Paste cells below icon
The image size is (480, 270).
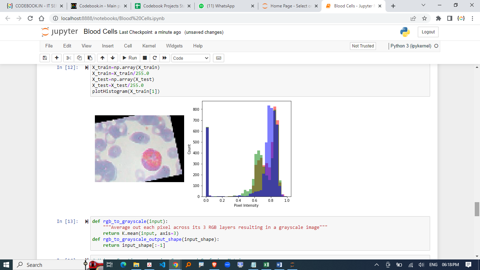pos(90,58)
